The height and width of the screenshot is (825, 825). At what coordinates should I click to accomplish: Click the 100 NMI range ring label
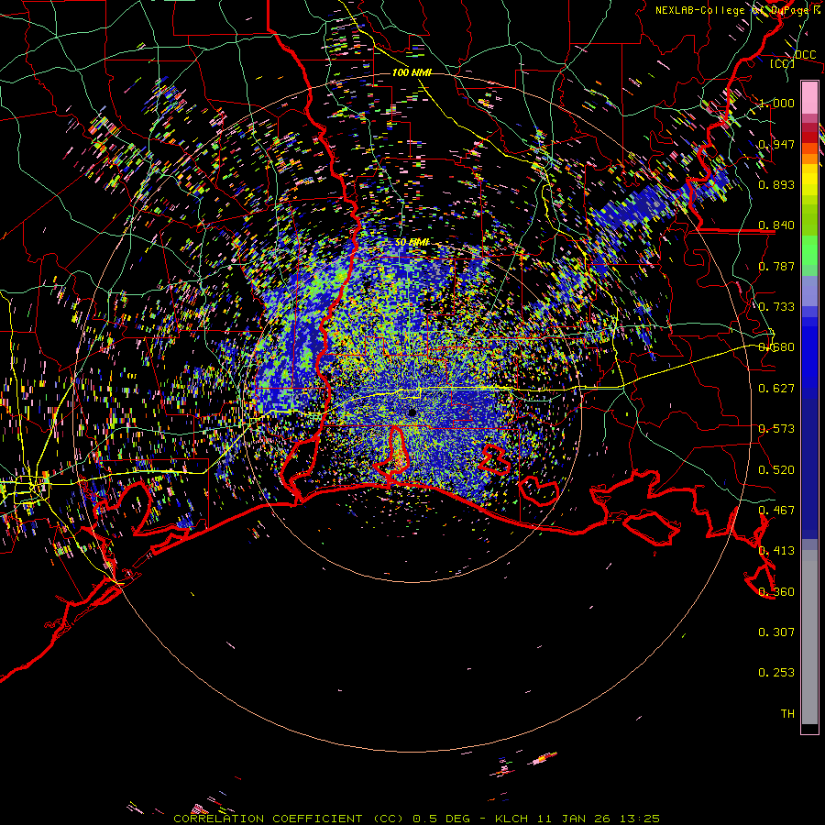tap(412, 72)
